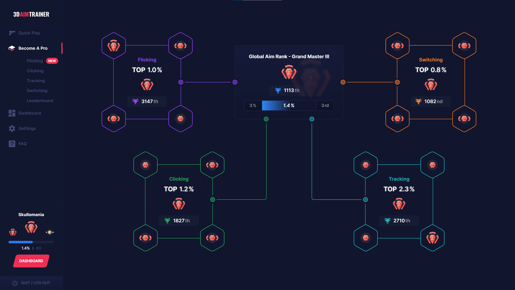Click the Become A Pro graduation cap icon
Image resolution: width=515 pixels, height=290 pixels.
point(12,48)
